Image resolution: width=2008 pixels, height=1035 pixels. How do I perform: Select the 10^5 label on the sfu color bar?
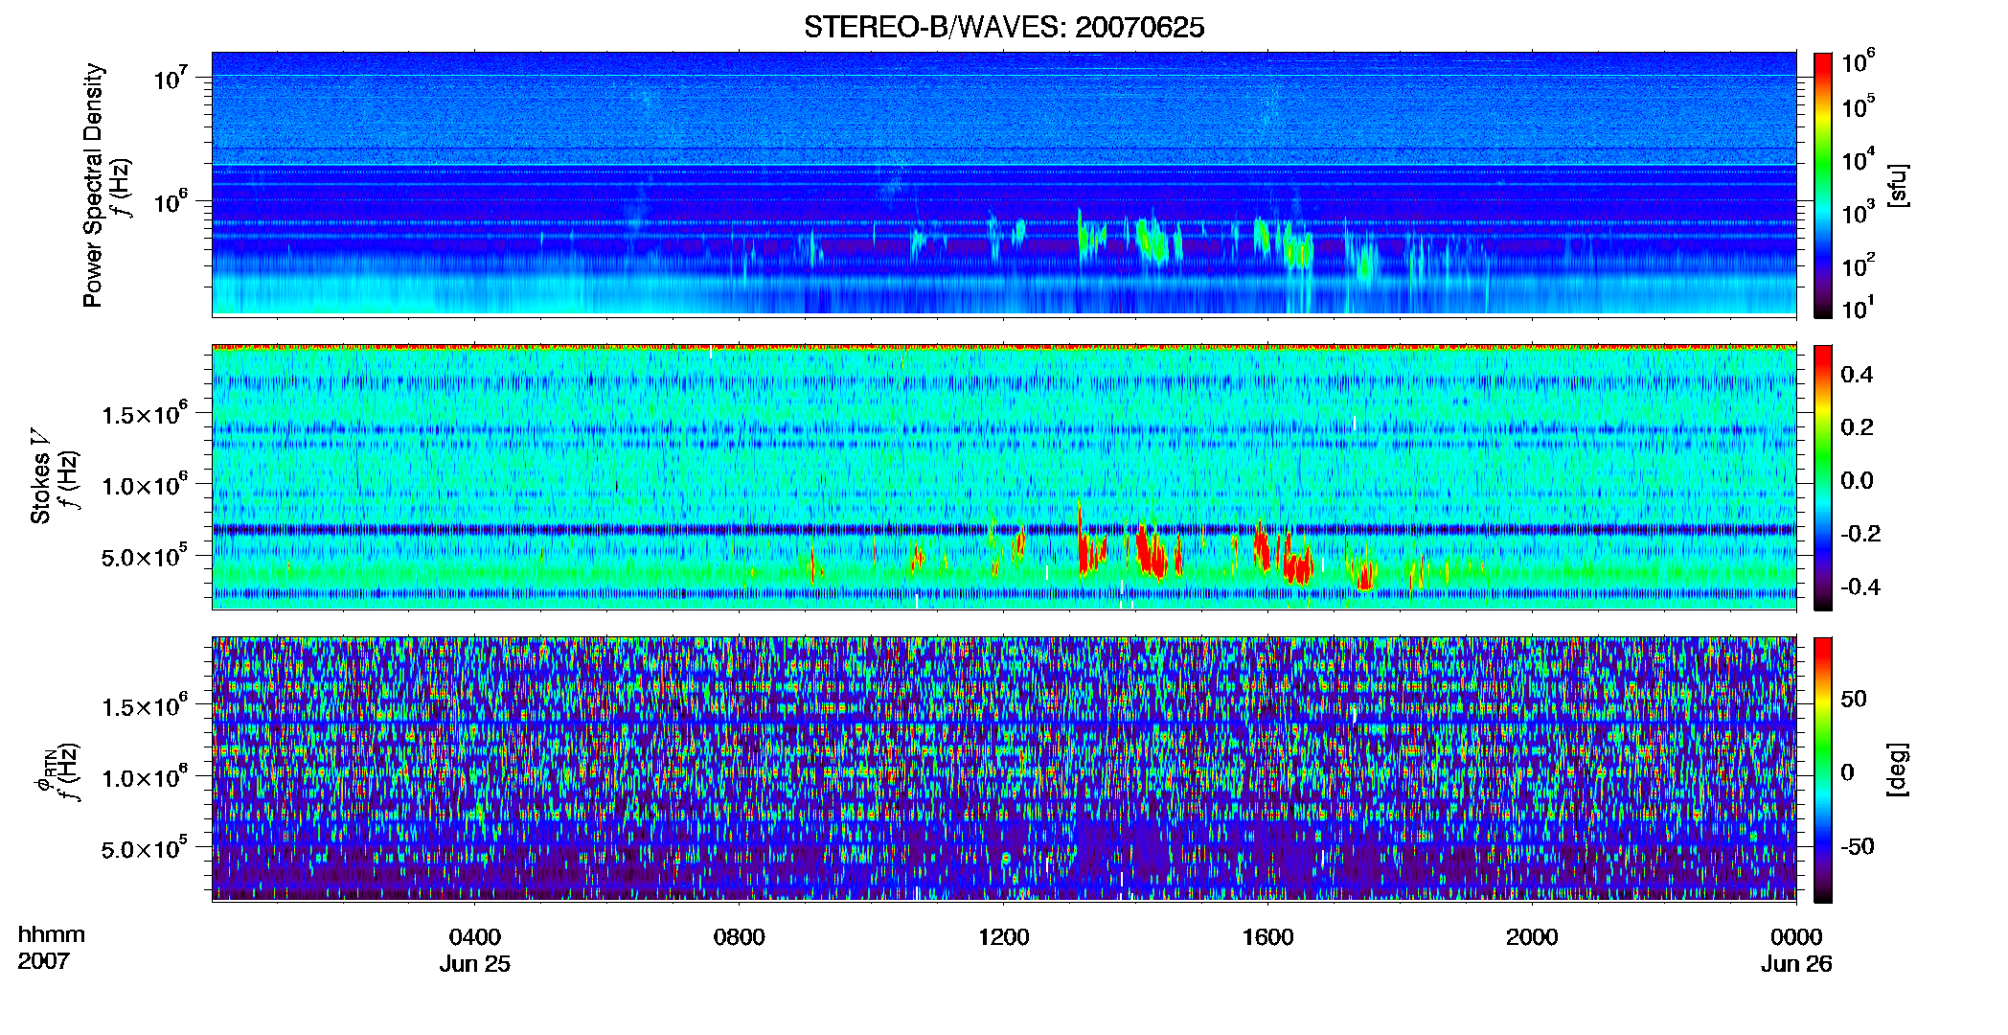[x=1859, y=106]
